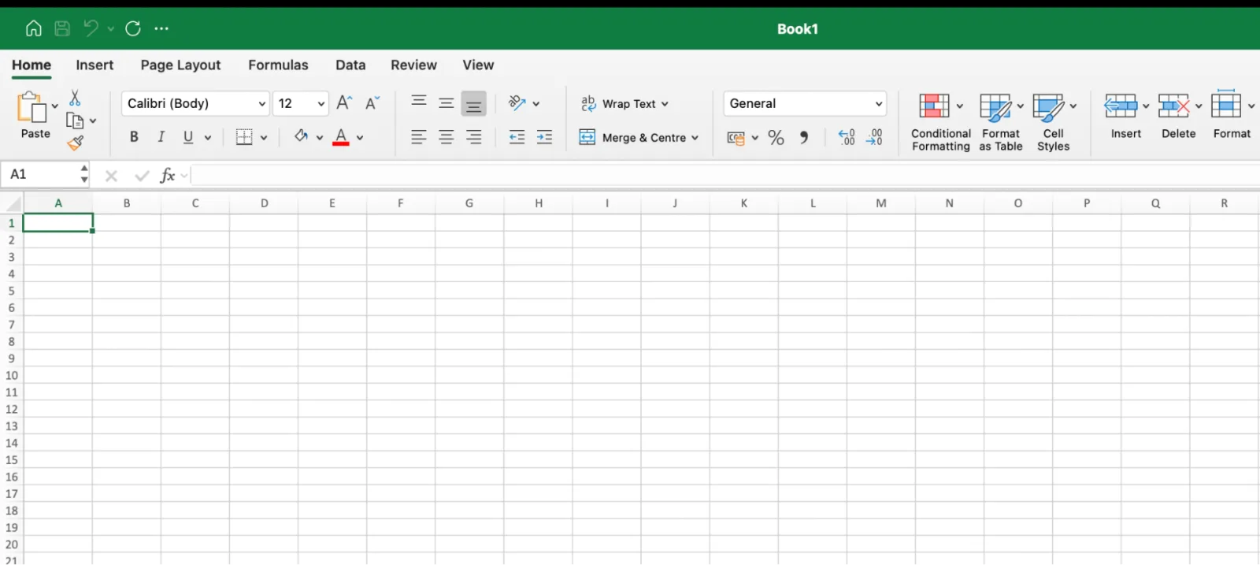
Task: Open the Review tab
Action: pos(413,65)
